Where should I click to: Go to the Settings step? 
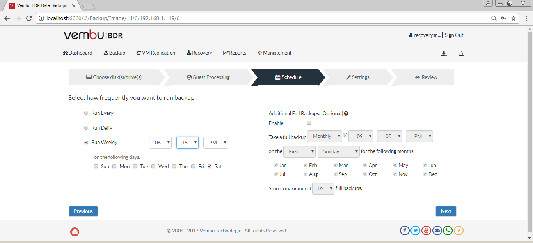click(x=358, y=77)
